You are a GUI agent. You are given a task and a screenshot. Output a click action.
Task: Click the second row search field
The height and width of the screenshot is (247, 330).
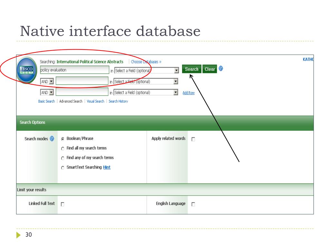click(x=82, y=81)
